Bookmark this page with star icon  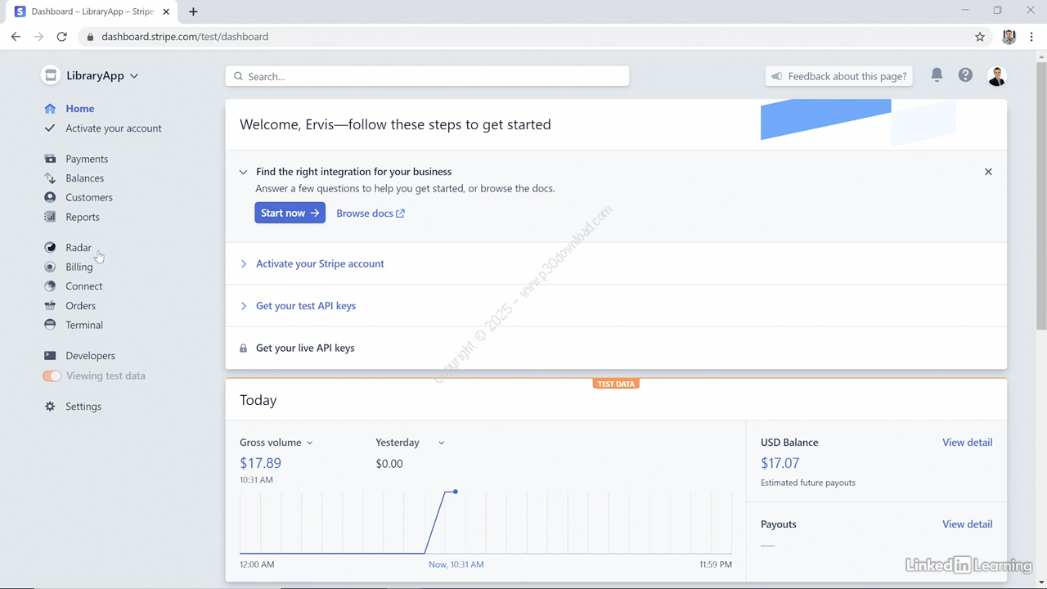(980, 37)
